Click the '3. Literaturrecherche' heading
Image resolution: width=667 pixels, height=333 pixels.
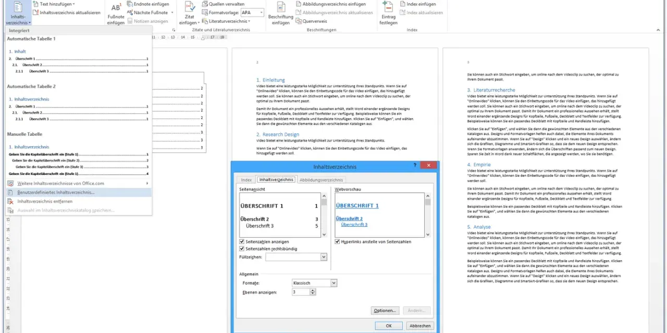(x=491, y=90)
